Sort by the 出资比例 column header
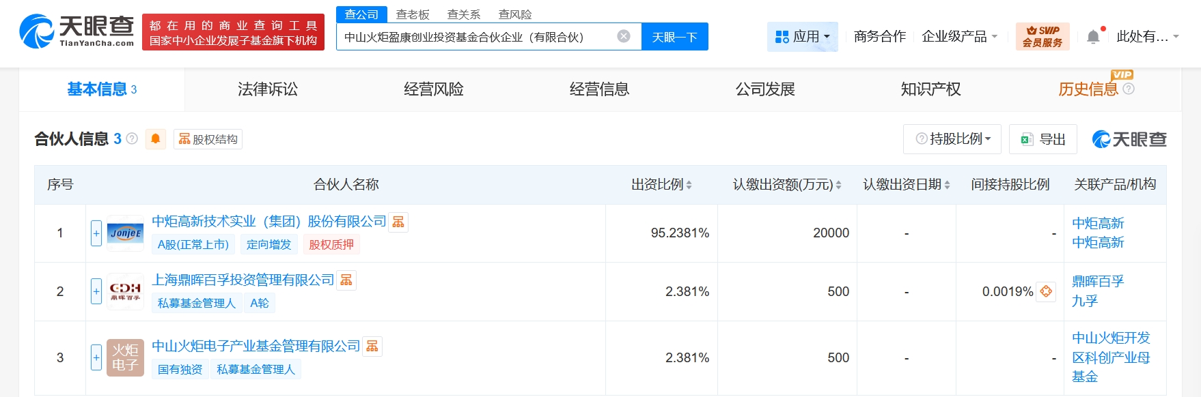The height and width of the screenshot is (397, 1201). click(x=661, y=185)
